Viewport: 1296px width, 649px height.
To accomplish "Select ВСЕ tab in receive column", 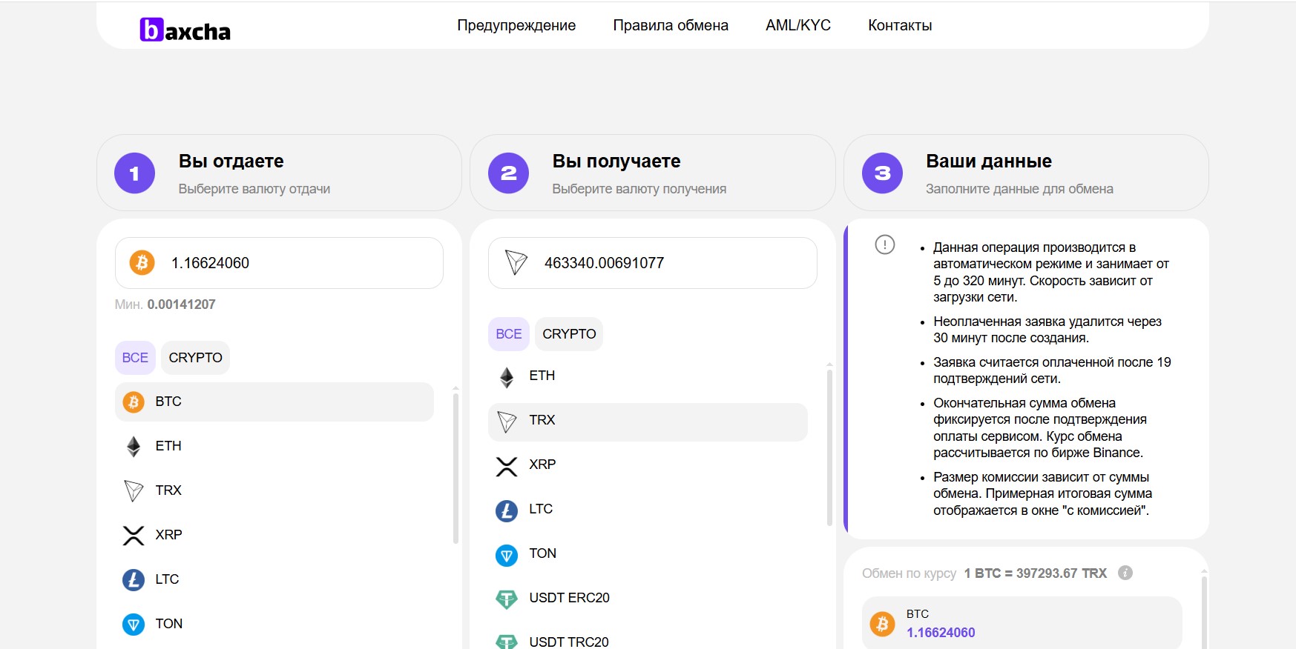I will [x=509, y=334].
